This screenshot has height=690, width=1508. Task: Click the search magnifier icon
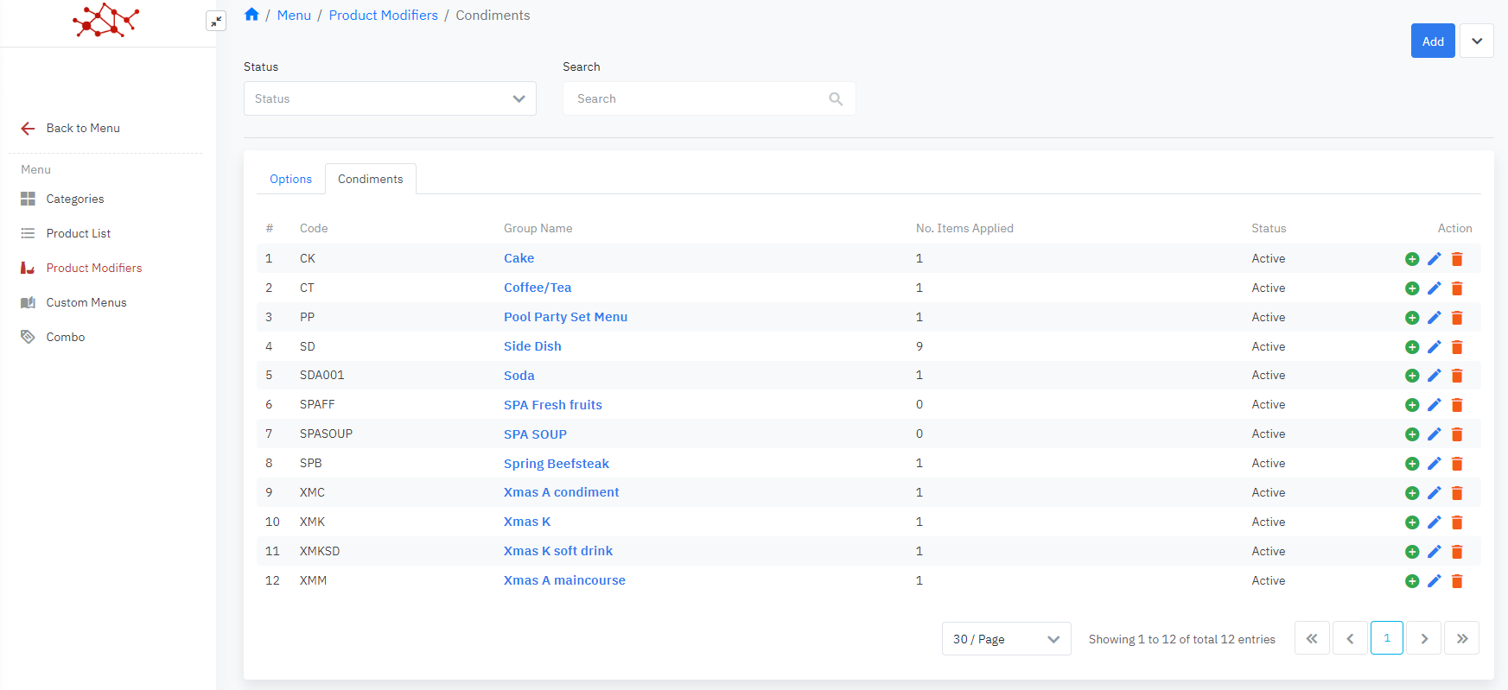(836, 99)
